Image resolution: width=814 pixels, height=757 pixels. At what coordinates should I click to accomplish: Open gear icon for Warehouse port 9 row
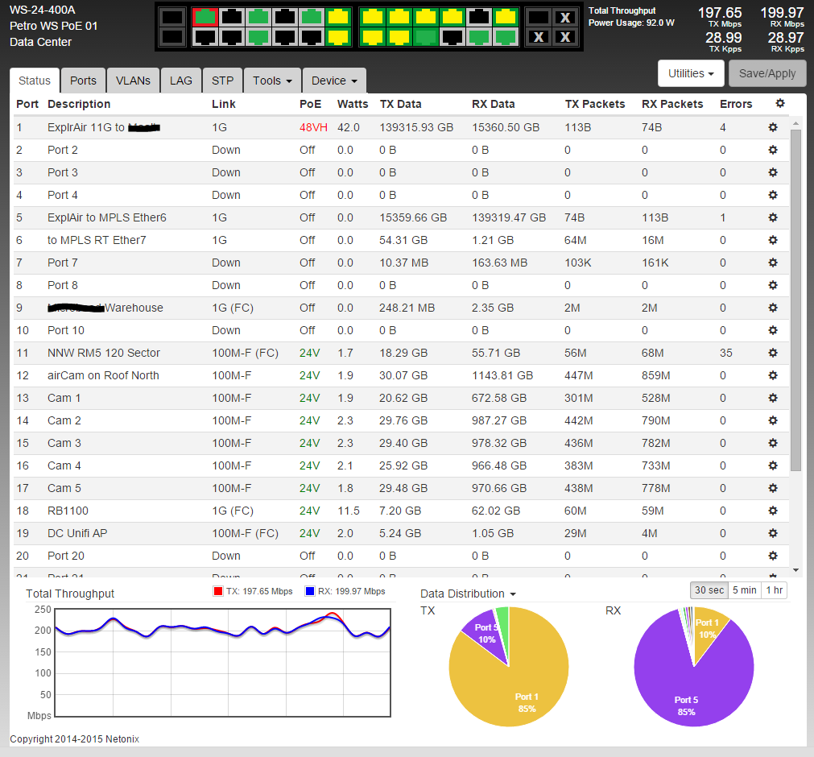[772, 308]
